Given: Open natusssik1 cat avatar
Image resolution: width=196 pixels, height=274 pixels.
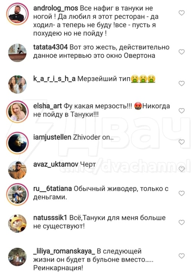Looking at the screenshot, I should click(x=17, y=223).
